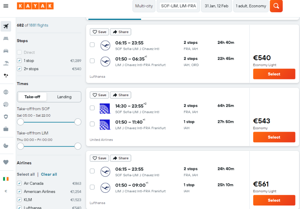Open Explore via the globe icon
The image size is (300, 209).
pos(6,92)
